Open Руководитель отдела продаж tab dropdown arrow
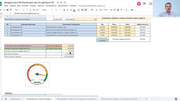Screen dimensions: 180x101 [53, 99]
